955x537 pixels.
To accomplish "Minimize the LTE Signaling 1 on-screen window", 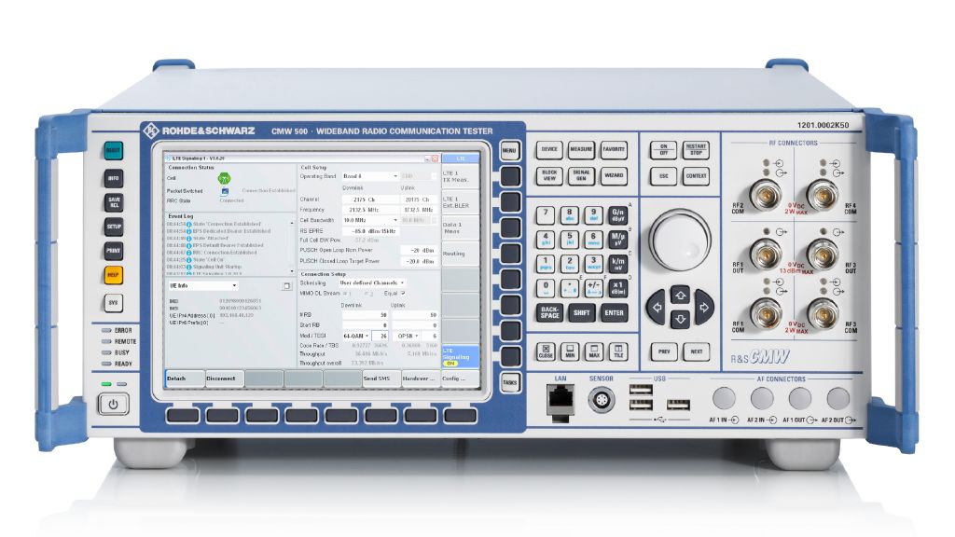I will pos(427,158).
